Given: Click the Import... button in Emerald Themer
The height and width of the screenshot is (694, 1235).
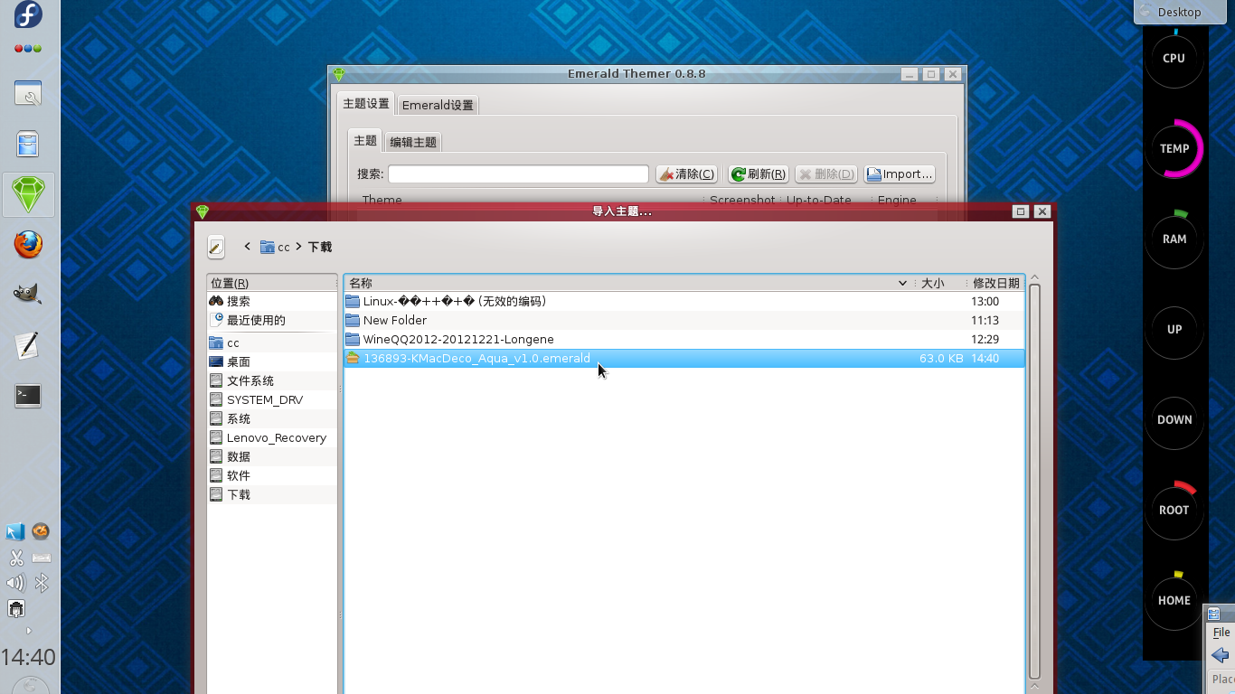Looking at the screenshot, I should tap(899, 173).
